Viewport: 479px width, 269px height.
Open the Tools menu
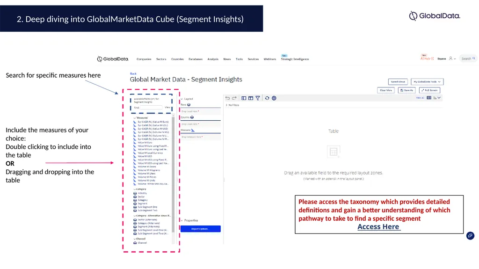[x=239, y=59]
